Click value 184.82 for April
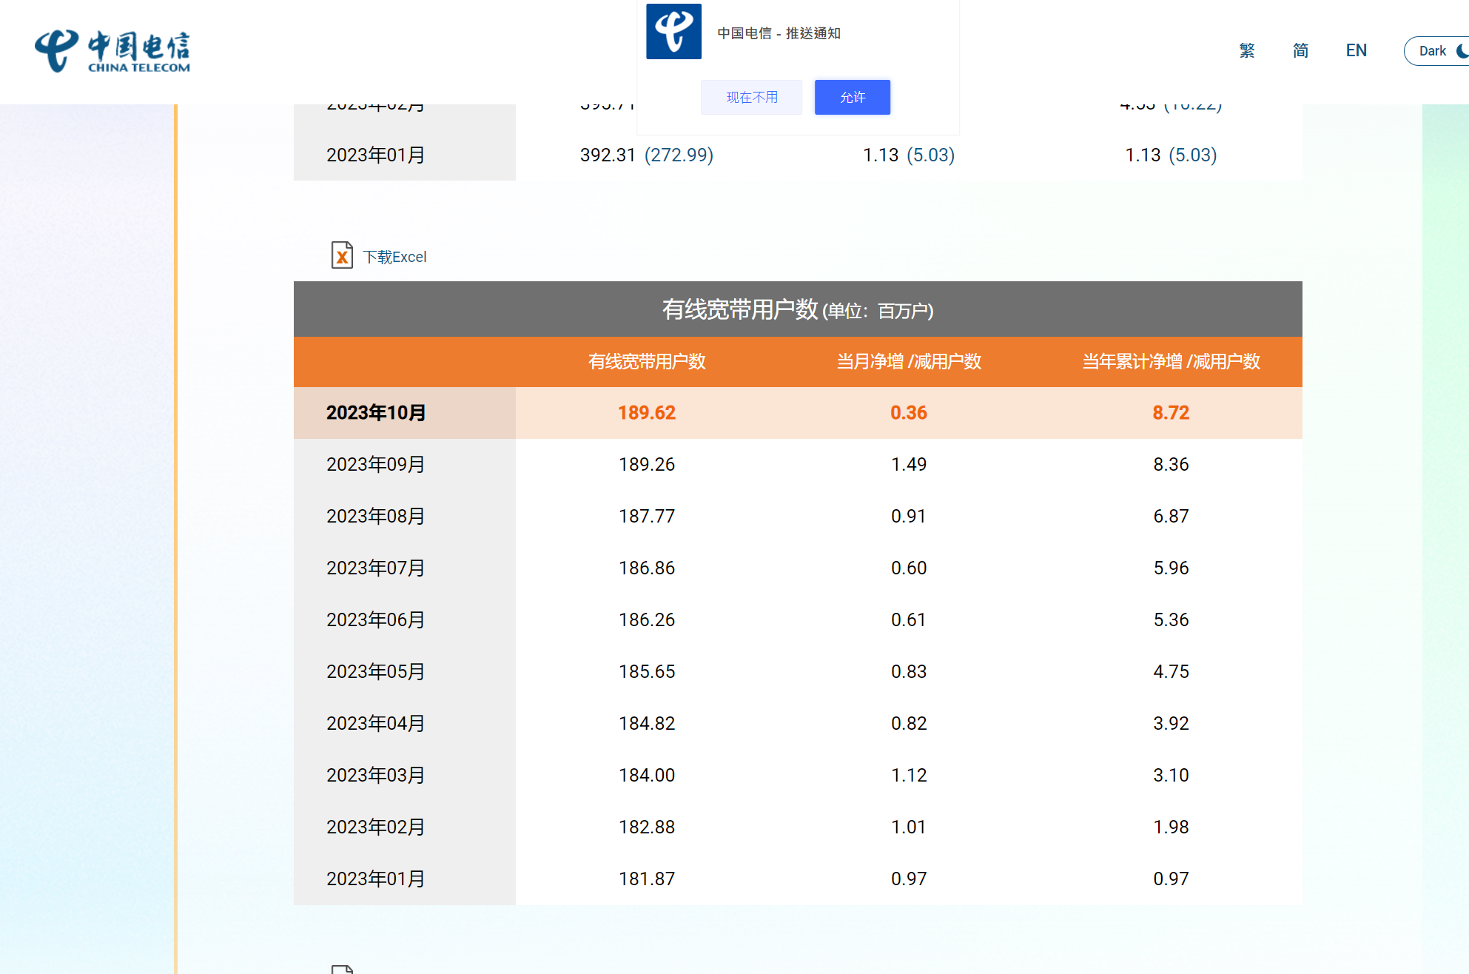The image size is (1469, 974). pos(647,724)
